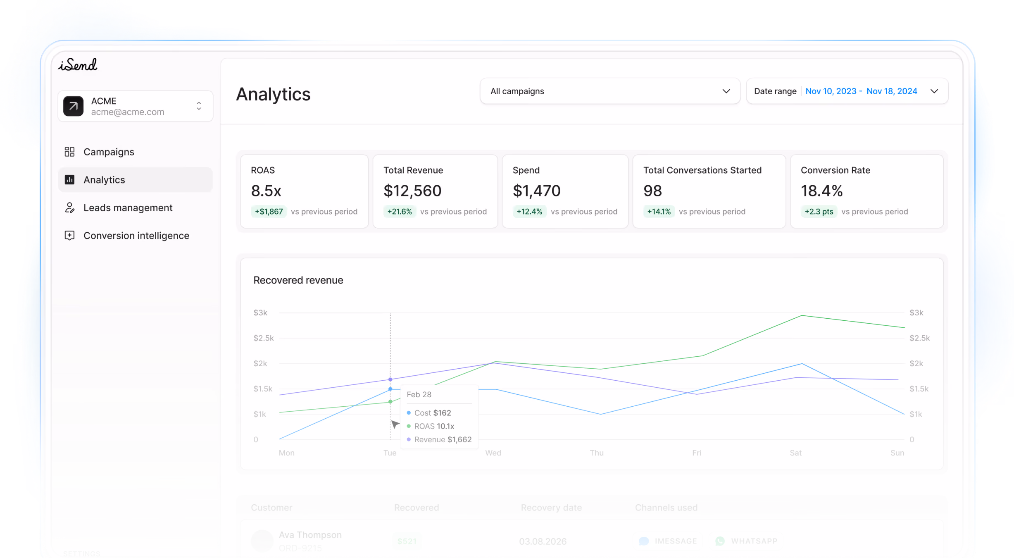
Task: Click the Conversion intelligence sparkle icon
Action: [69, 236]
